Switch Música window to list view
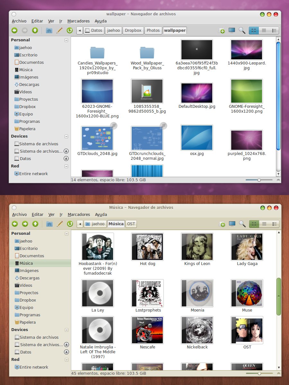The height and width of the screenshot is (385, 289). [x=264, y=224]
